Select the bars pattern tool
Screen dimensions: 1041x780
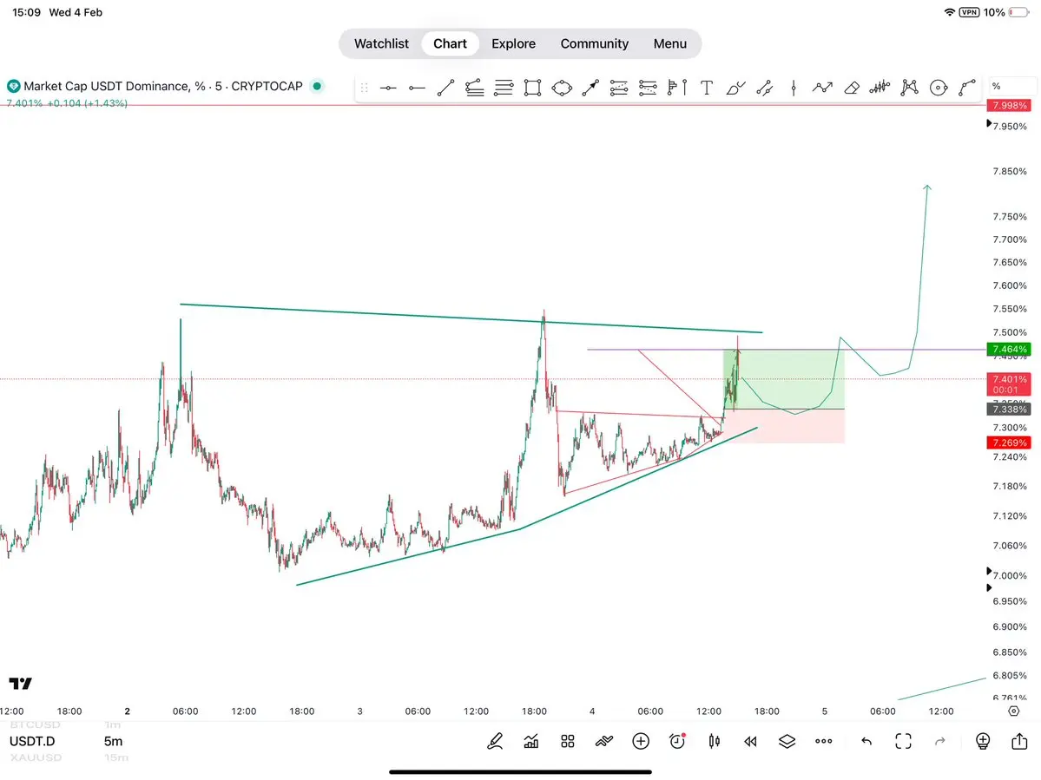(880, 88)
